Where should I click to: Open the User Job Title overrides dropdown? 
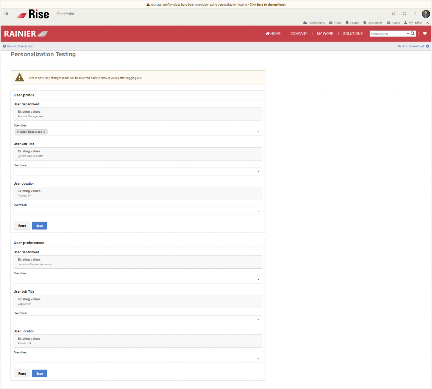[x=258, y=171]
